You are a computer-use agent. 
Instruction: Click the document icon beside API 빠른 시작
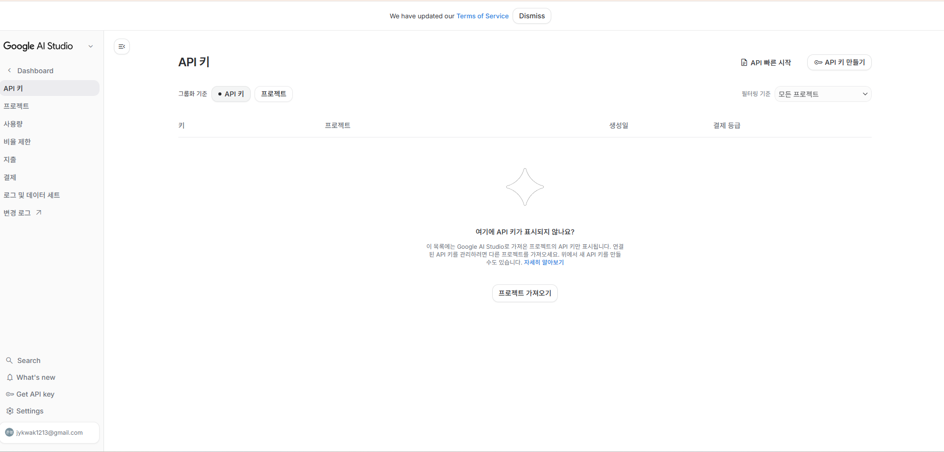[x=744, y=62]
